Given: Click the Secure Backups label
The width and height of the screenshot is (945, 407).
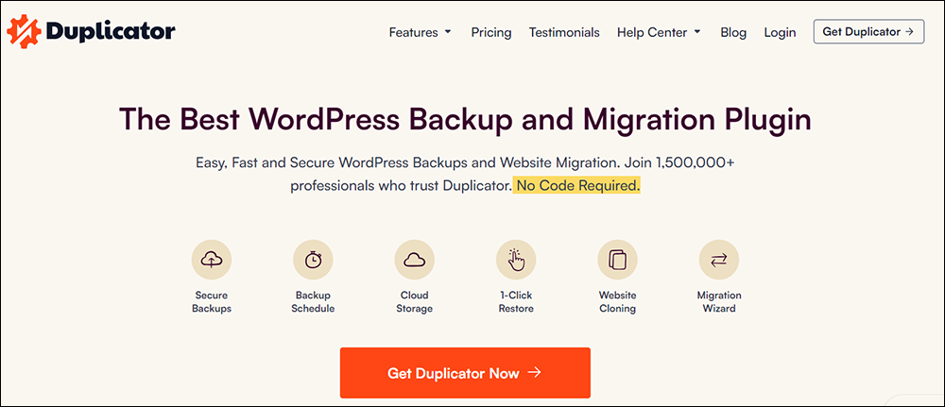Looking at the screenshot, I should coord(212,302).
